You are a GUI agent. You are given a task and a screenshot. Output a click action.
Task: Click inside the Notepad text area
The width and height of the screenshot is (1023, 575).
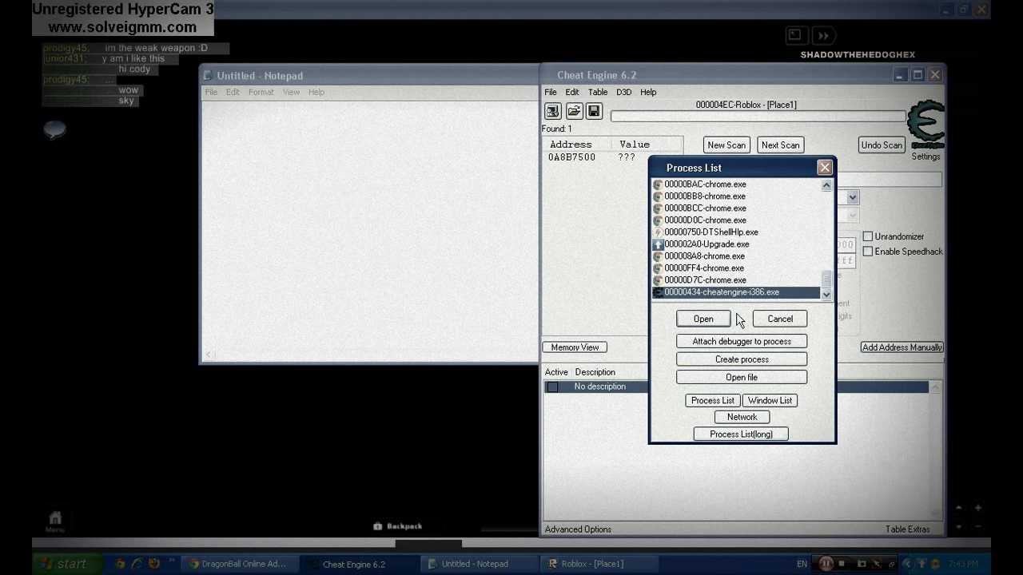(x=369, y=224)
